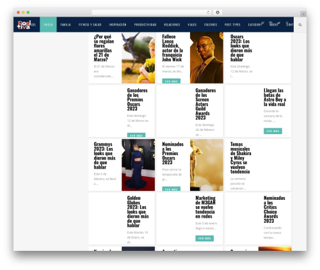Click VER MÁS on Lance Reddick article
This screenshot has height=270, width=320.
coord(171,81)
